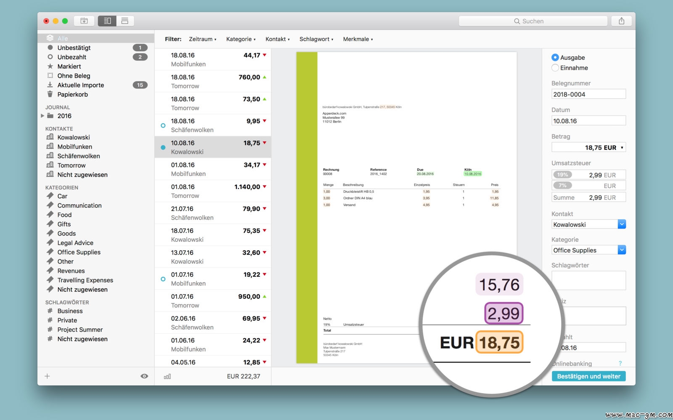Open 13.07.16 Kowalowski 32,60 entry
Screen dimensions: 673x420
(213, 257)
